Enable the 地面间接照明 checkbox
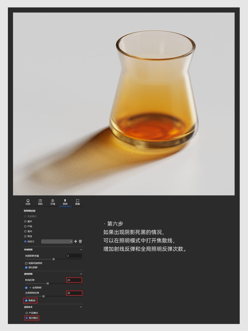Viewport: 248px width, 331px height. click(x=26, y=263)
